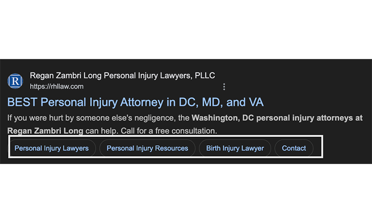Click the Regan Zambri Long favicon logo
The width and height of the screenshot is (372, 223).
coord(15,80)
